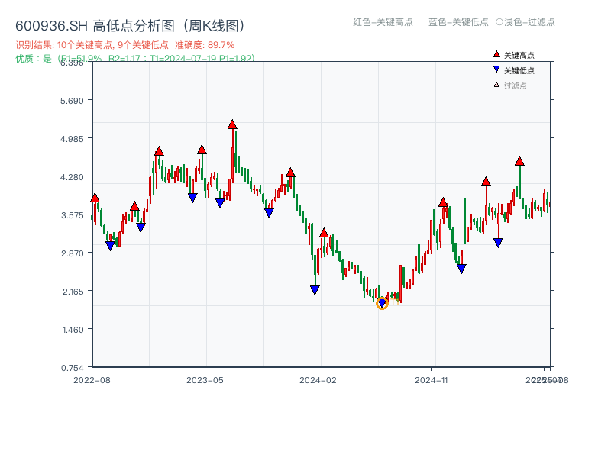Select the blue key-low marker at the 2.165 level
The height and width of the screenshot is (458, 611).
[x=315, y=290]
